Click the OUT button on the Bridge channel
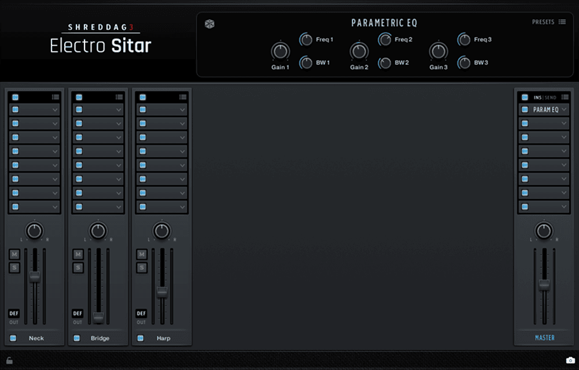The height and width of the screenshot is (370, 579). (x=78, y=323)
